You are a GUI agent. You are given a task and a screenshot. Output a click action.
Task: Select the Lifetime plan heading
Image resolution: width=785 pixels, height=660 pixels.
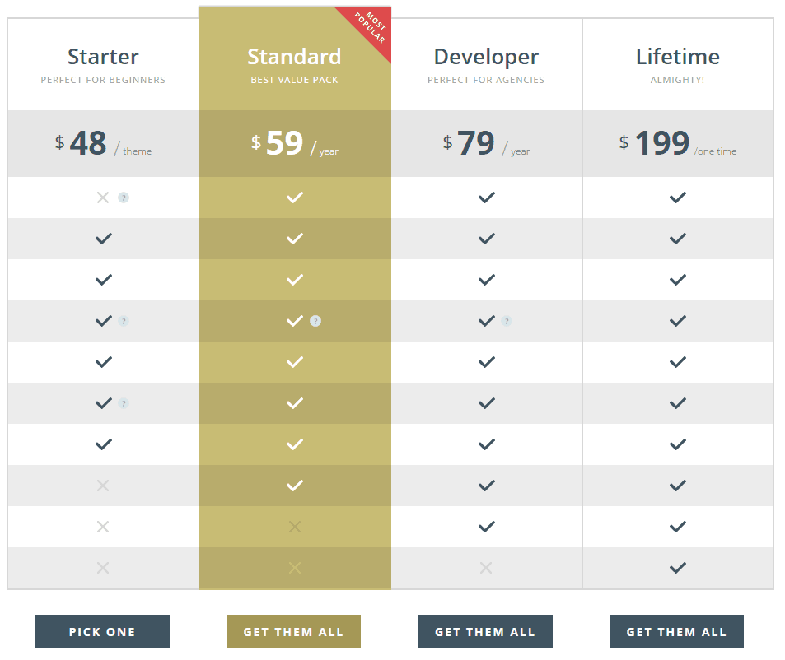[677, 57]
